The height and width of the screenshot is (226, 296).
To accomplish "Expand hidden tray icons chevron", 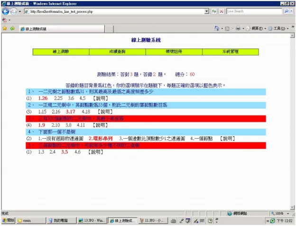I will click(x=268, y=221).
